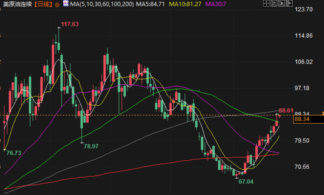
Task: Click the 123.70 top axis label
Action: (303, 9)
